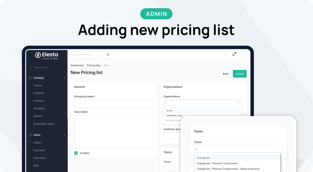313x172 pixels.
Task: Click the Sales shopping bag icon
Action: click(x=30, y=135)
